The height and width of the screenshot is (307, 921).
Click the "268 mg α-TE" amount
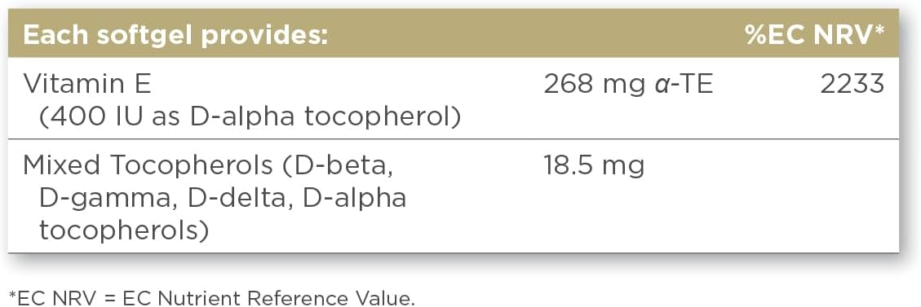tap(628, 85)
